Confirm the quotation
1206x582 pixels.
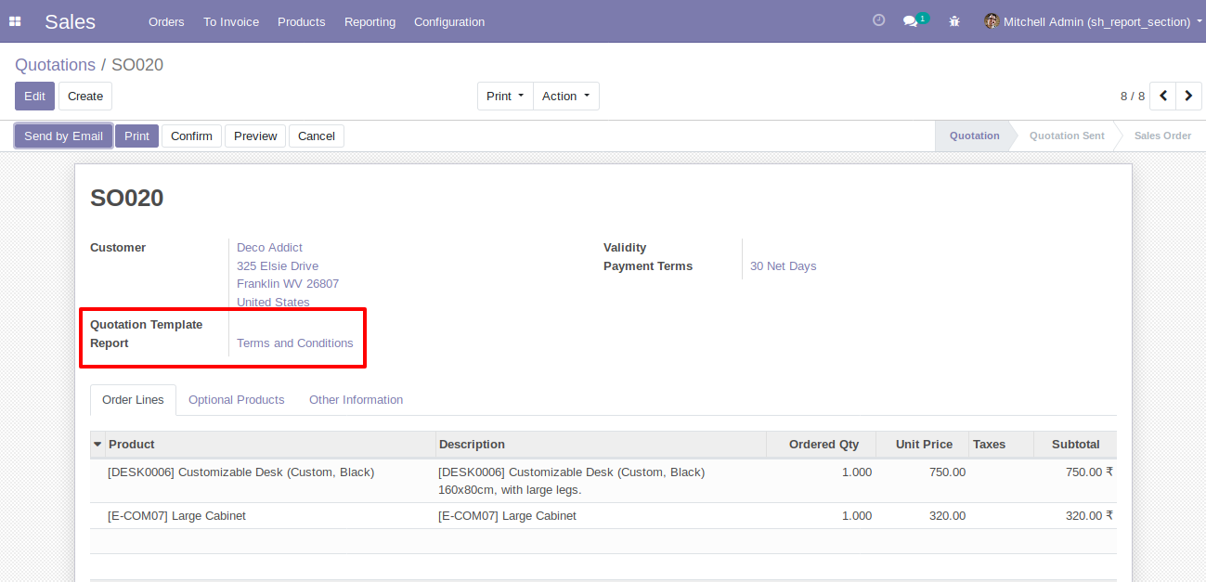(x=191, y=136)
